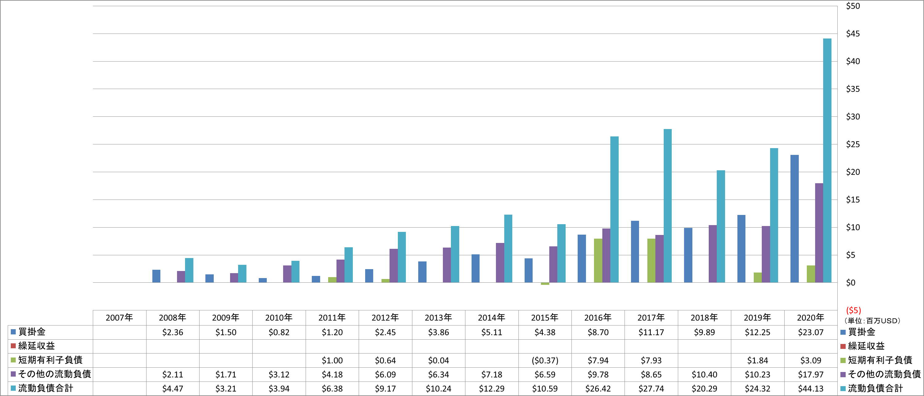This screenshot has height=396, width=924.
Task: Click the $23.07 accounts payable cell
Action: pyautogui.click(x=811, y=332)
